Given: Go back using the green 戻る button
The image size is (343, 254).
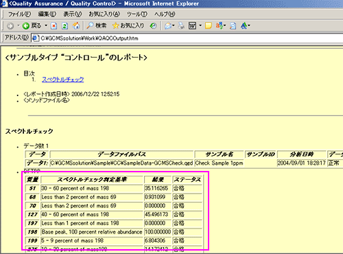Looking at the screenshot, I should click(x=32, y=25).
